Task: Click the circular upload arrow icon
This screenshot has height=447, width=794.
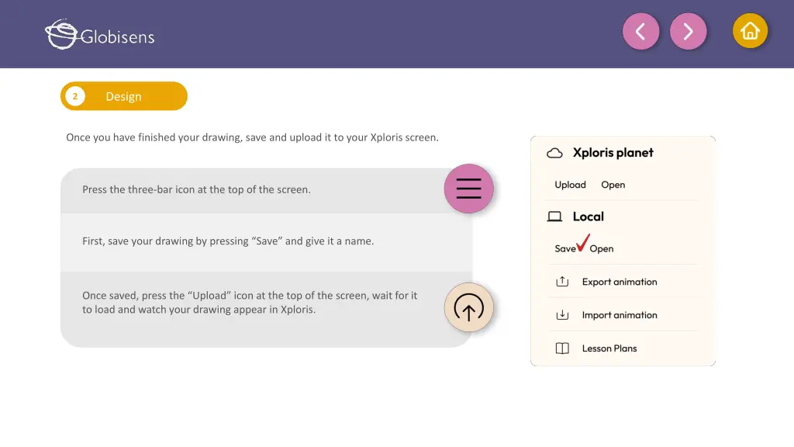Action: tap(468, 307)
